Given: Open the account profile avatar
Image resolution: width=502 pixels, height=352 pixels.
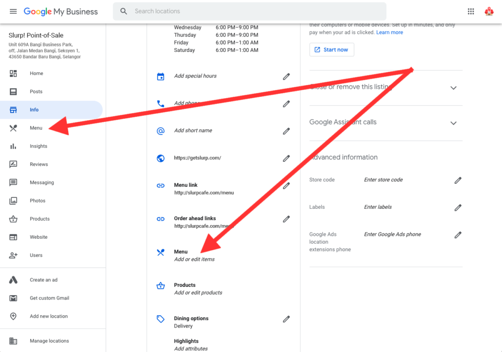Looking at the screenshot, I should [x=489, y=12].
